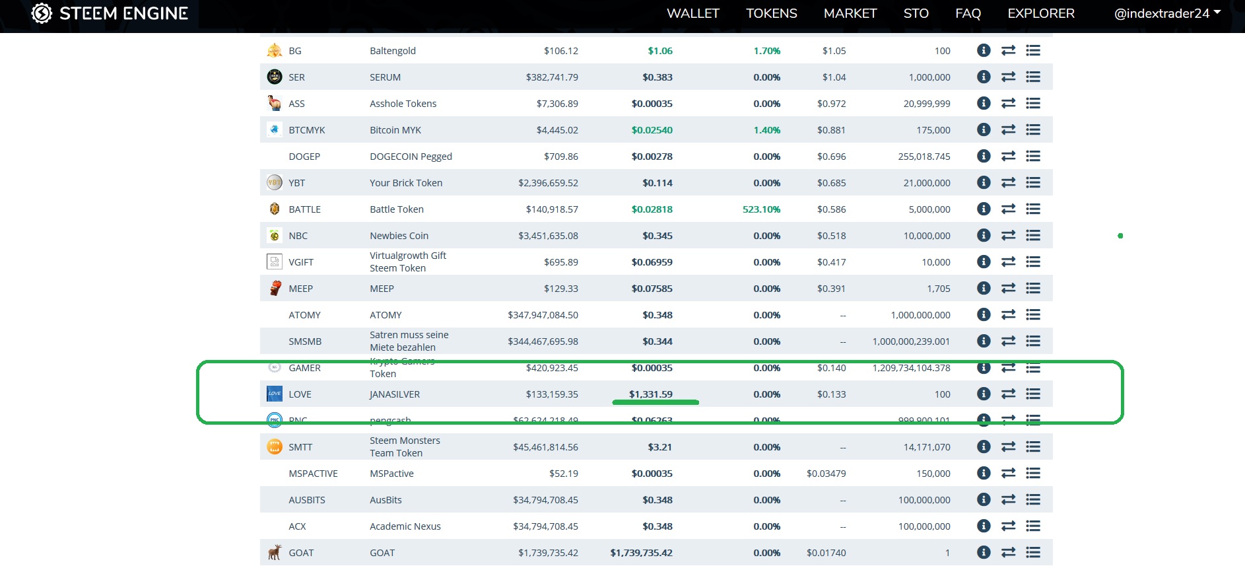The image size is (1245, 570).
Task: Click the DOGECOIN Pegged name
Action: [x=411, y=157]
